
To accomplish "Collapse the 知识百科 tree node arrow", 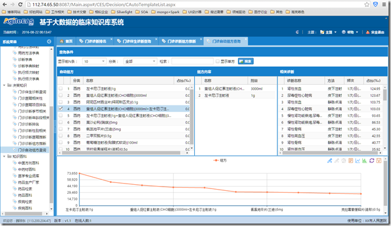I will pyautogui.click(x=4, y=156).
